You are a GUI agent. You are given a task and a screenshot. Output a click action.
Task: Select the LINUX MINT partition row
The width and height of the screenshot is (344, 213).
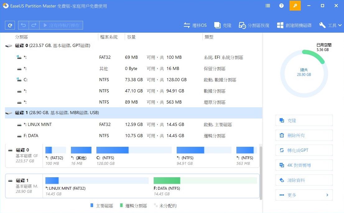point(134,124)
